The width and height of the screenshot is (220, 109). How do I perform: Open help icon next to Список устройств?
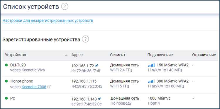click(65, 6)
